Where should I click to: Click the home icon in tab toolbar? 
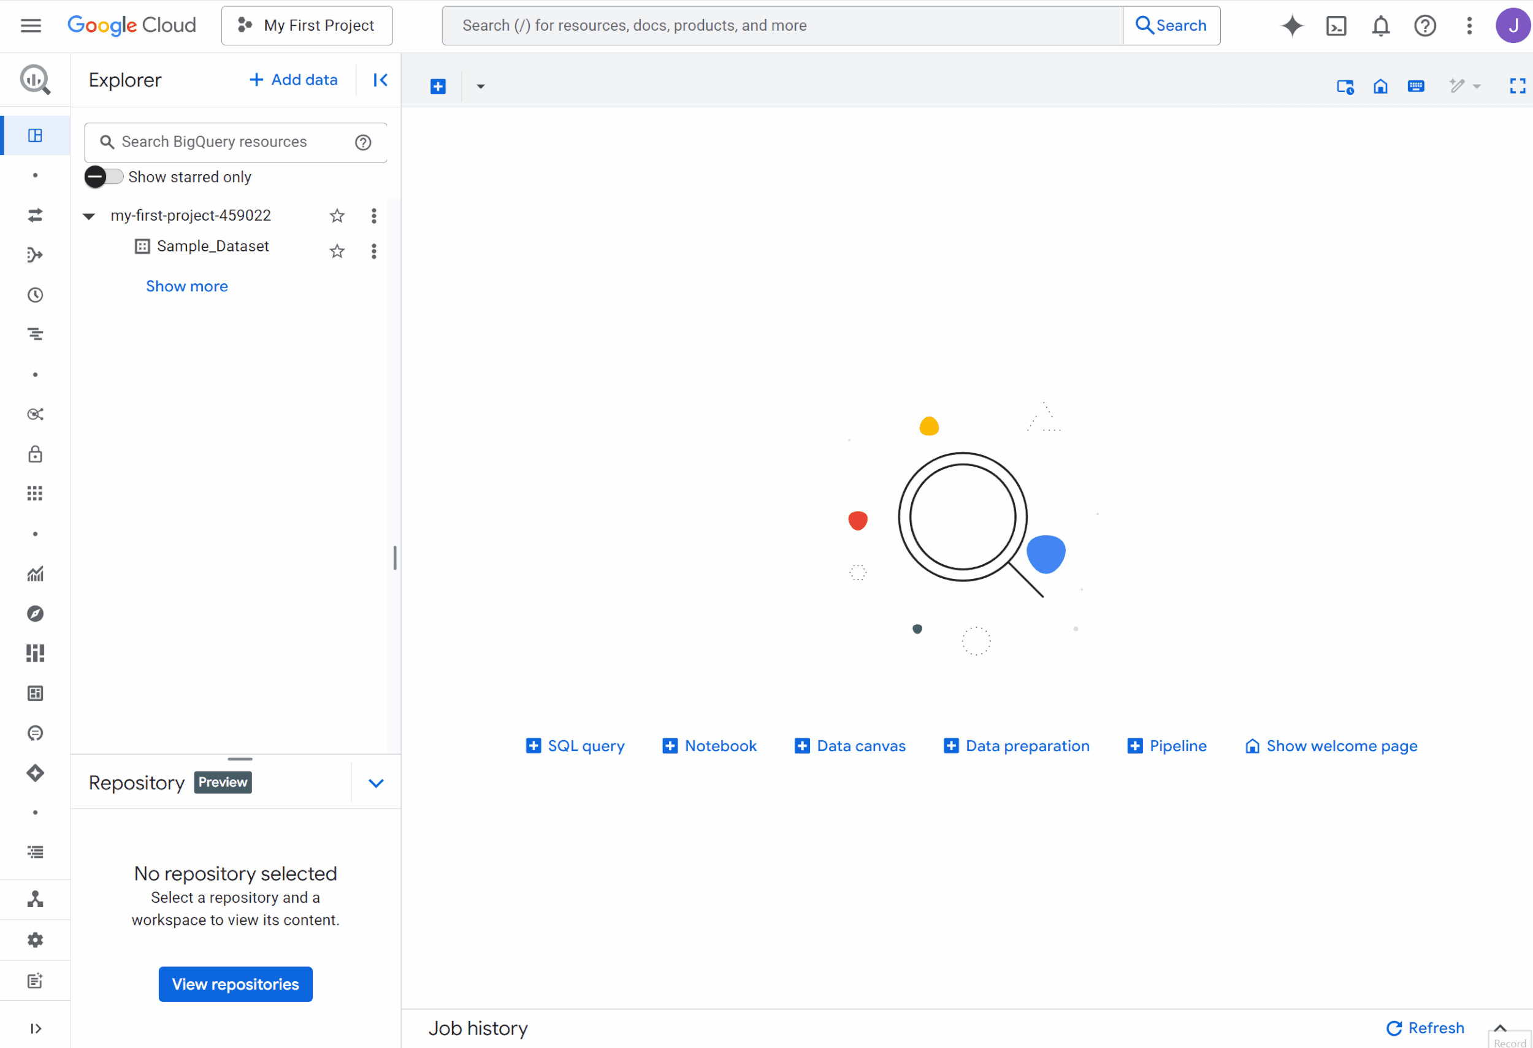coord(1380,86)
